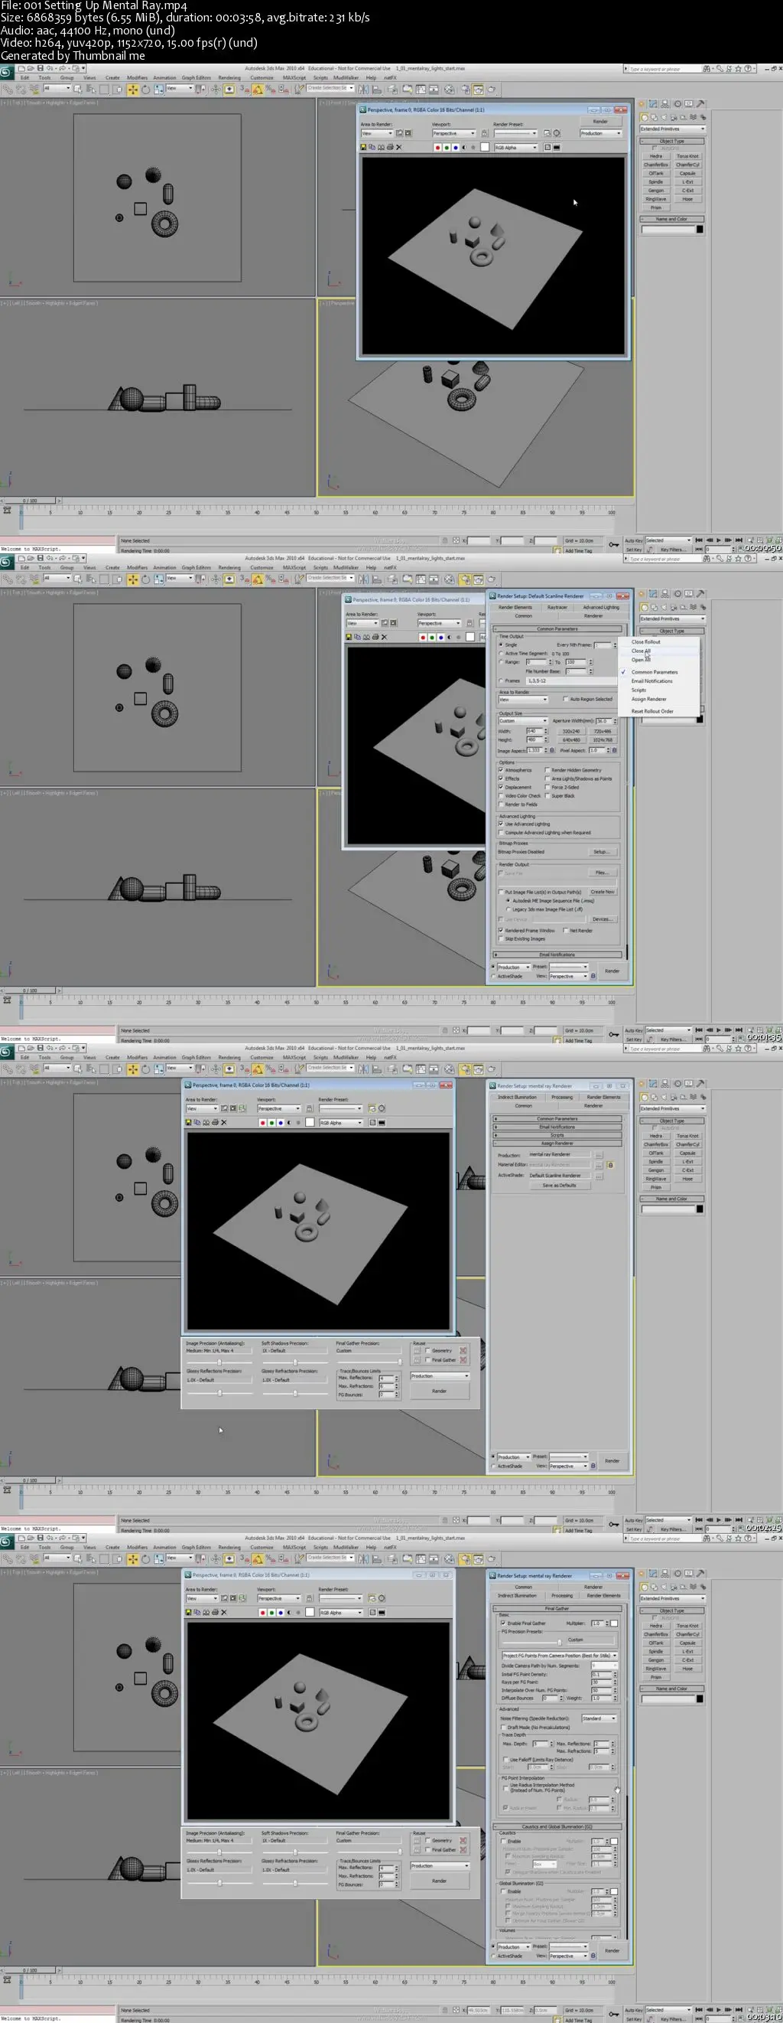Enable the Net Render checkbox
The image size is (783, 2023).
click(565, 931)
